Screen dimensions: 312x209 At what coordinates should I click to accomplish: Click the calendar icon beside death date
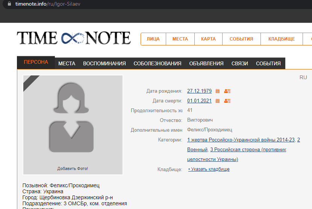[218, 101]
